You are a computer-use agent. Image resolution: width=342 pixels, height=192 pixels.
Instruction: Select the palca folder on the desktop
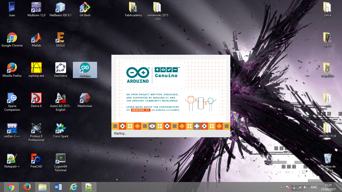[327, 10]
